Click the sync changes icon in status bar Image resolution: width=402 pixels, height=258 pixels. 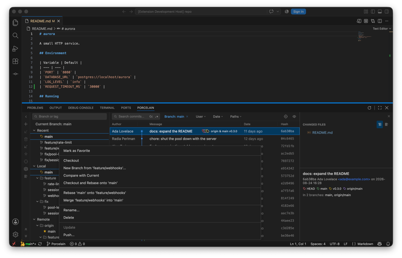click(x=40, y=244)
